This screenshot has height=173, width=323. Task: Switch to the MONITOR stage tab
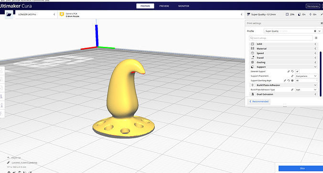[184, 6]
